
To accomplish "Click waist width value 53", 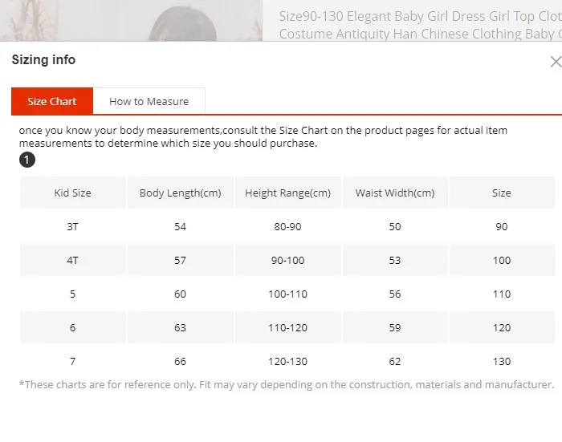I will pos(395,260).
